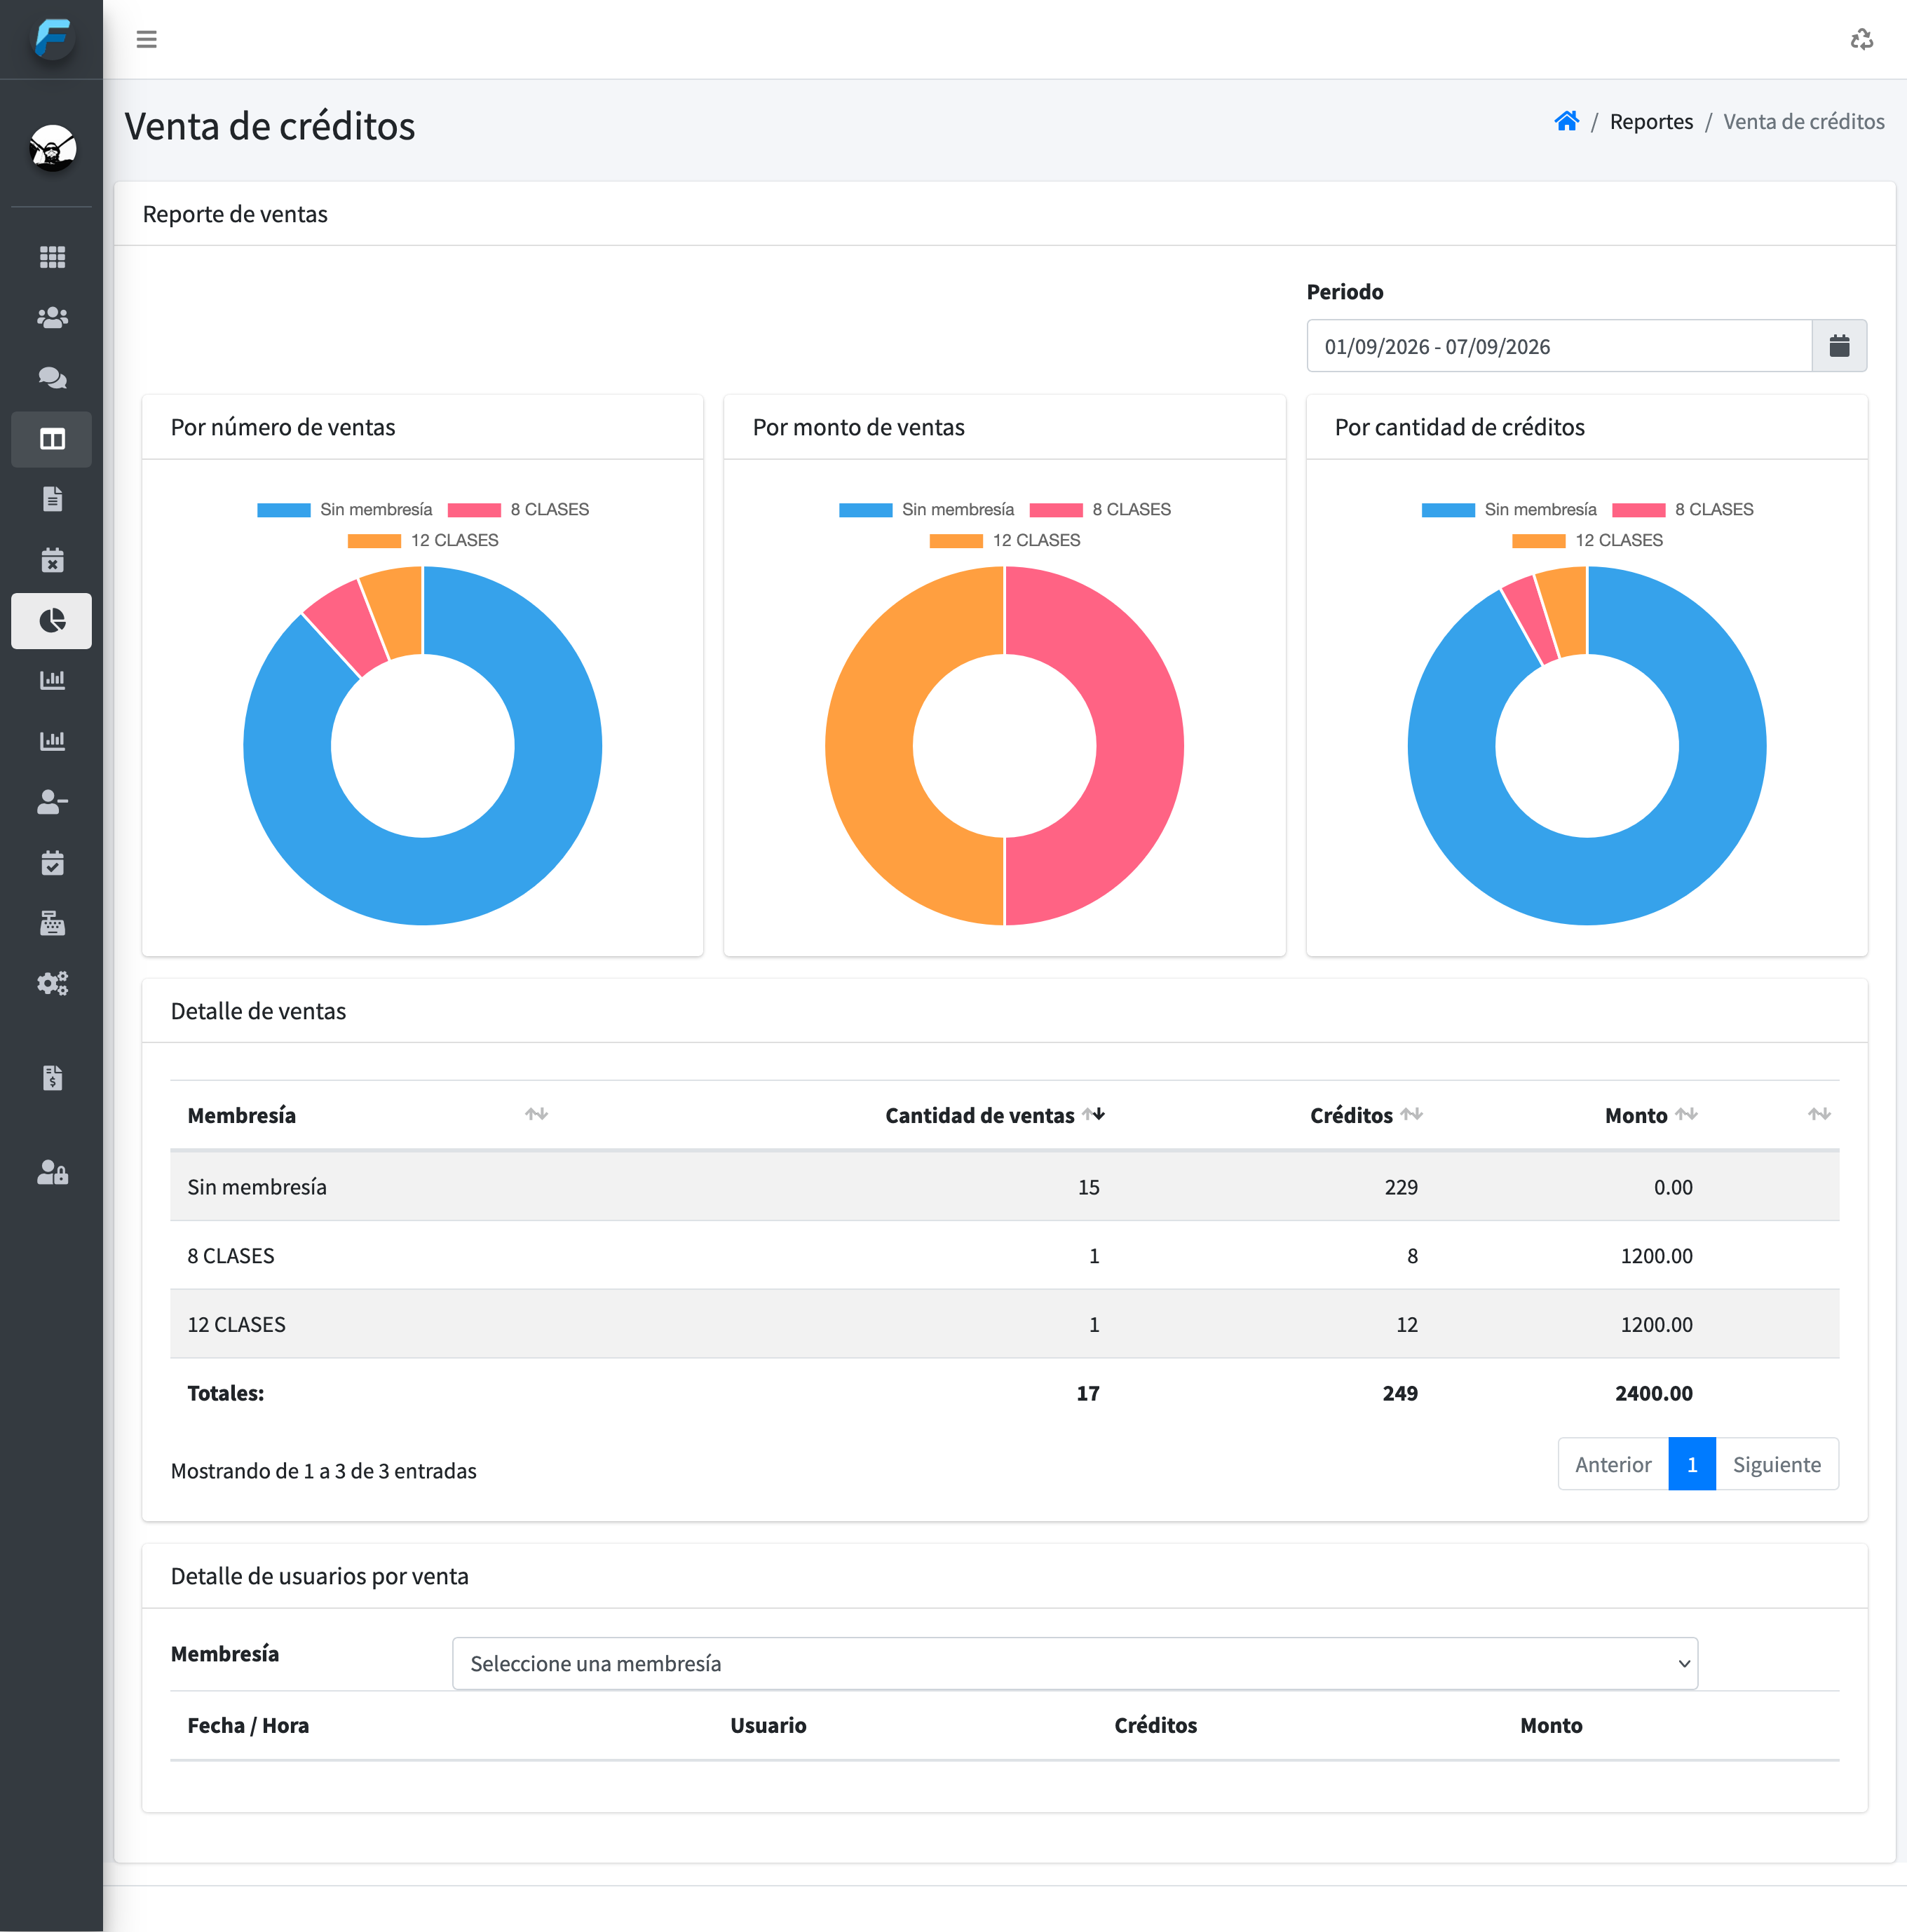Open the second bar chart sidebar icon

tap(52, 742)
